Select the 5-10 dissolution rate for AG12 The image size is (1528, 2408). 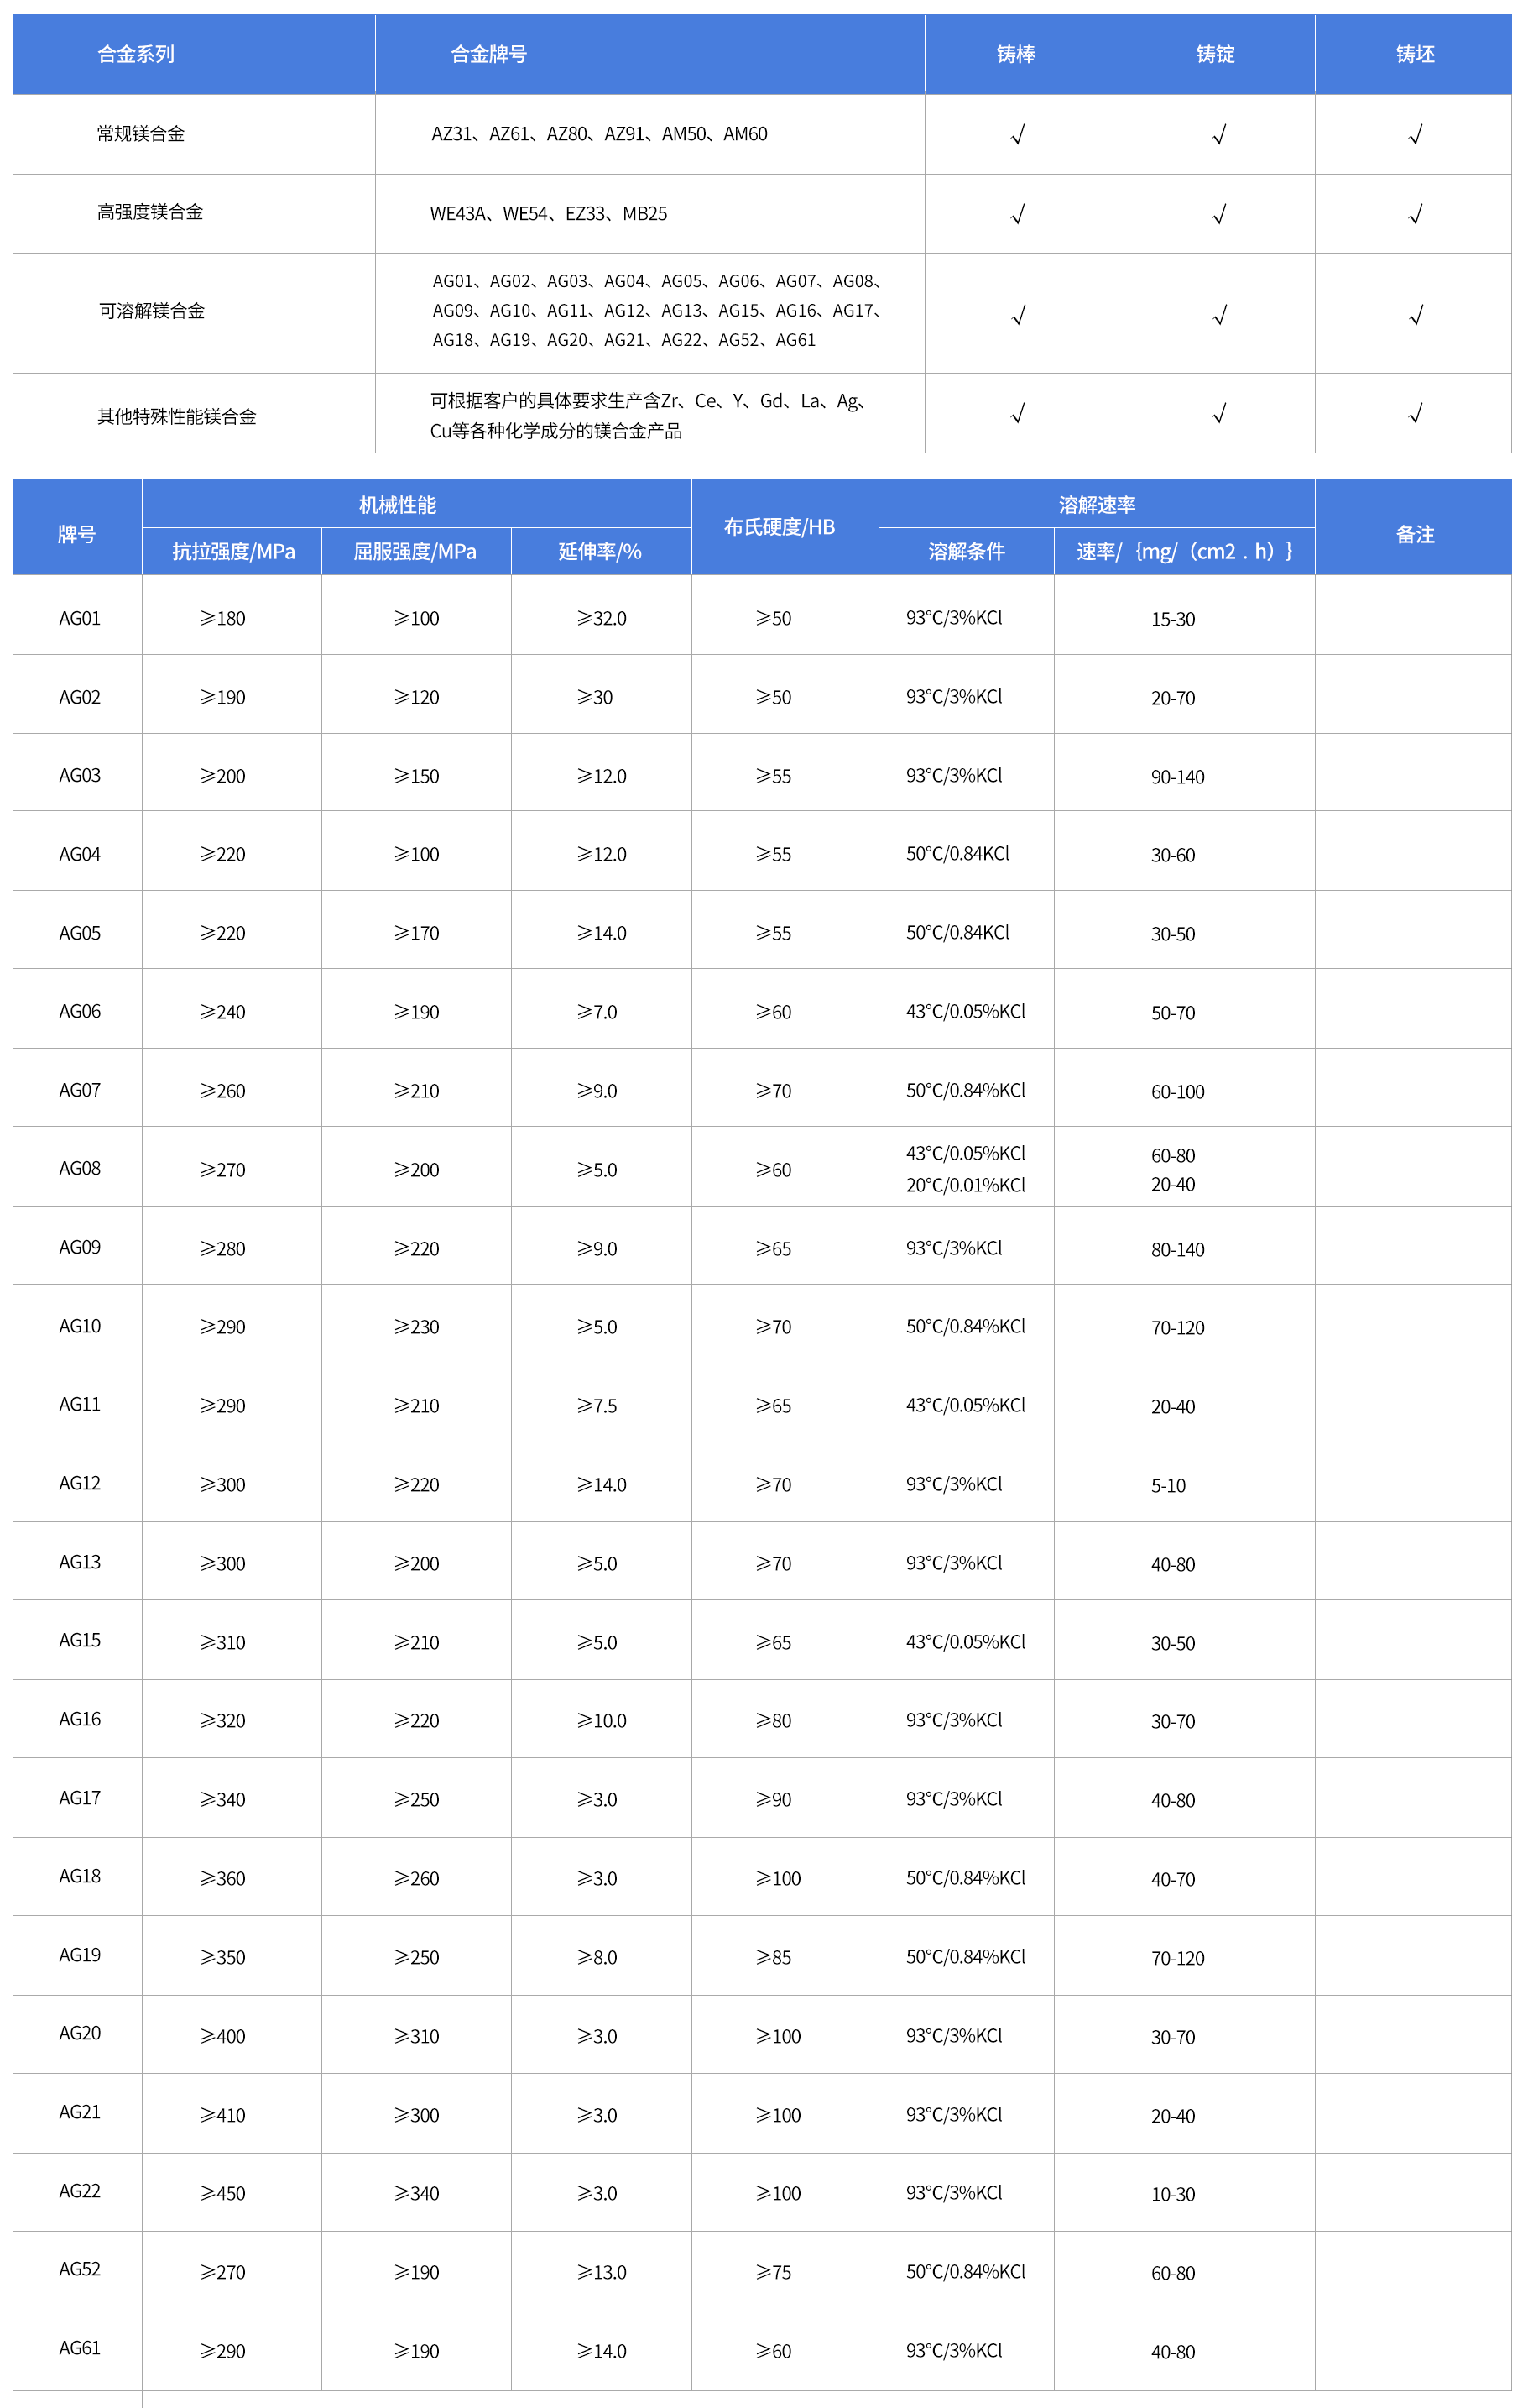coord(1167,1486)
